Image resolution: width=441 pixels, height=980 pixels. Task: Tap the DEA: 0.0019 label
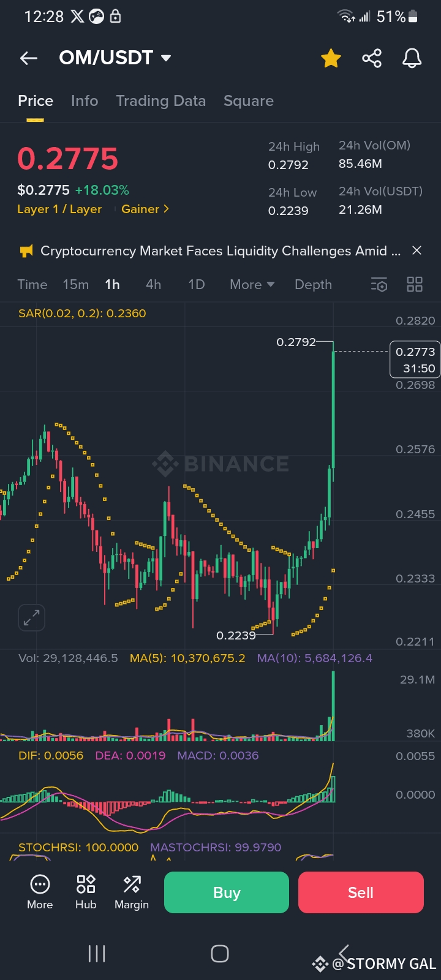click(x=130, y=755)
